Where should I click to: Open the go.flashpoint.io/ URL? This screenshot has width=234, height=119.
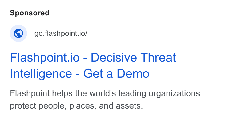coord(61,34)
